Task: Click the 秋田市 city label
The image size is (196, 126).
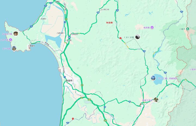Action: (x=69, y=81)
